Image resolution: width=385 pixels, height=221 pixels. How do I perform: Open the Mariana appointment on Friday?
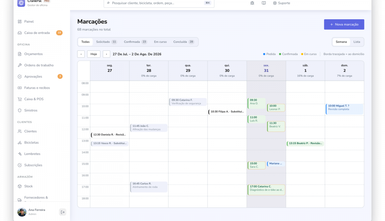coord(276,164)
